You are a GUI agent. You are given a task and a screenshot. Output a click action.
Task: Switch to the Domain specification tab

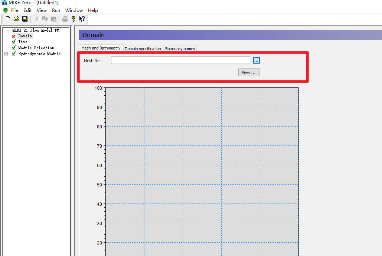click(x=143, y=49)
